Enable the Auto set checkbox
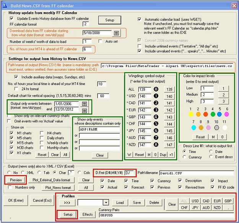 pos(100,41)
